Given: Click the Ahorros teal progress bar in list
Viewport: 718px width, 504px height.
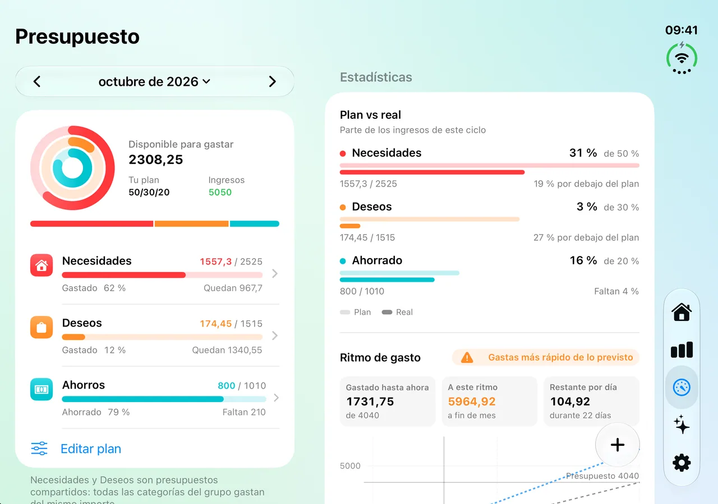Looking at the screenshot, I should pos(164,399).
